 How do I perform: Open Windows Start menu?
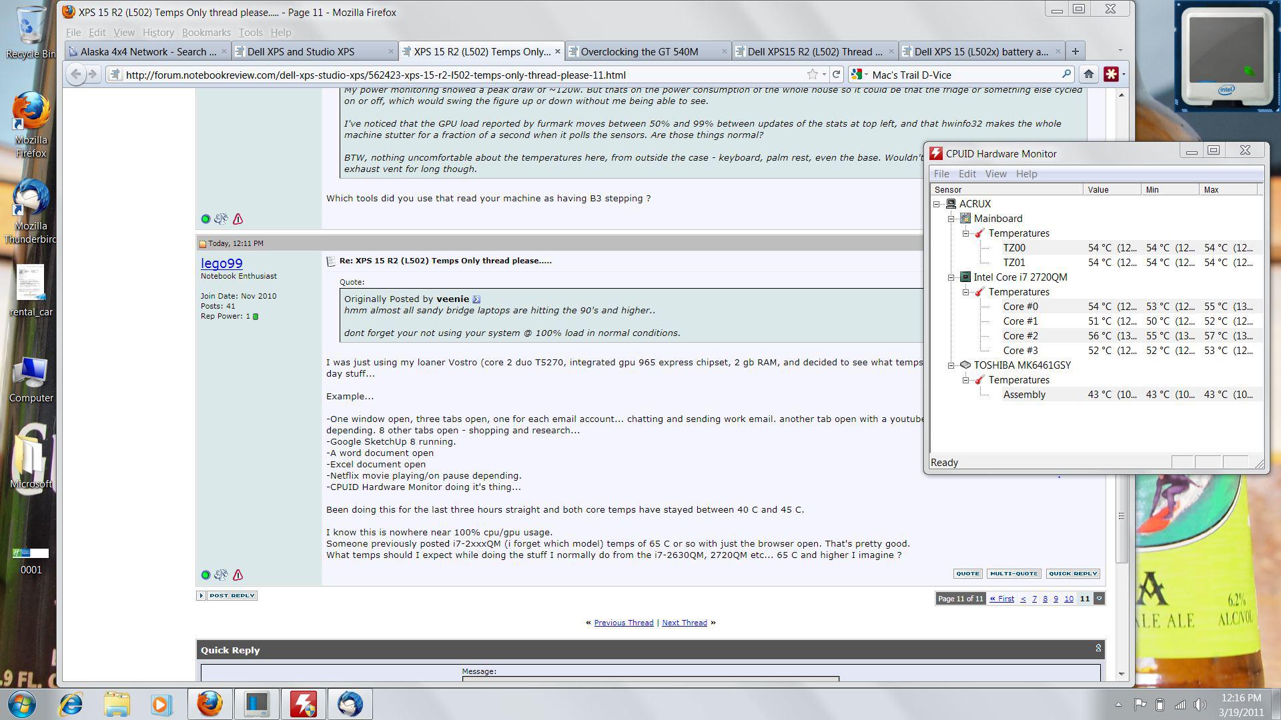[x=22, y=704]
